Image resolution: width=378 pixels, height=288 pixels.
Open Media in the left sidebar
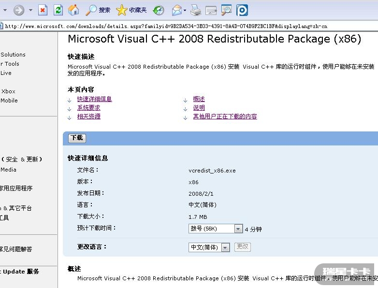point(8,170)
